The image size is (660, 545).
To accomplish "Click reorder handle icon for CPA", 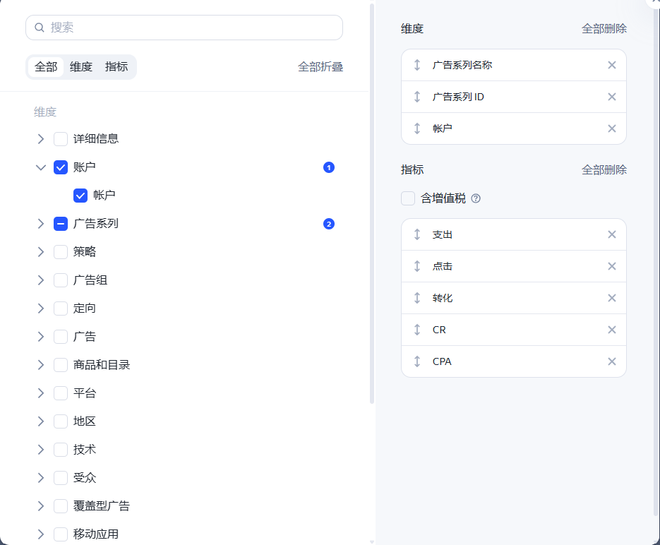I will coord(417,361).
